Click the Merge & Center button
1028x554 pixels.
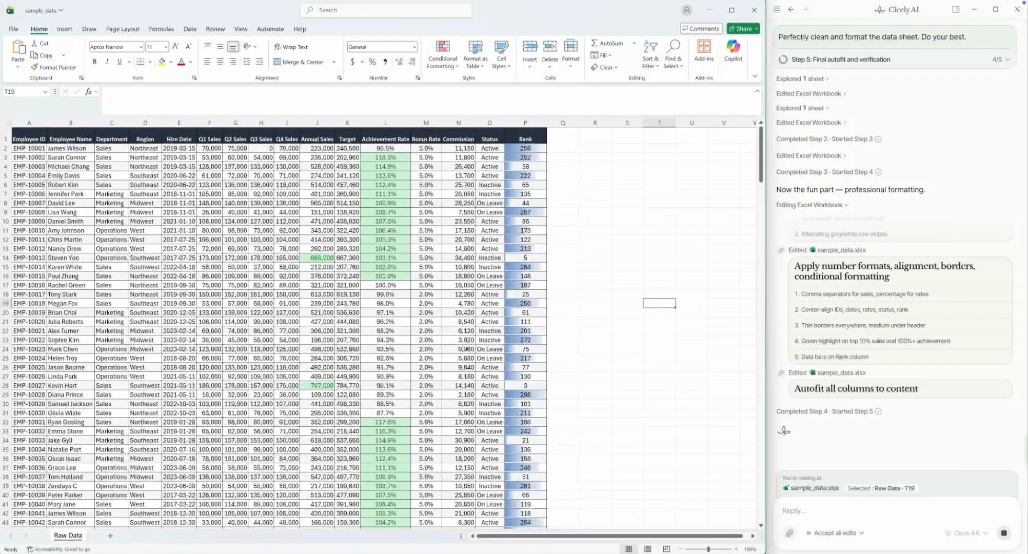299,62
